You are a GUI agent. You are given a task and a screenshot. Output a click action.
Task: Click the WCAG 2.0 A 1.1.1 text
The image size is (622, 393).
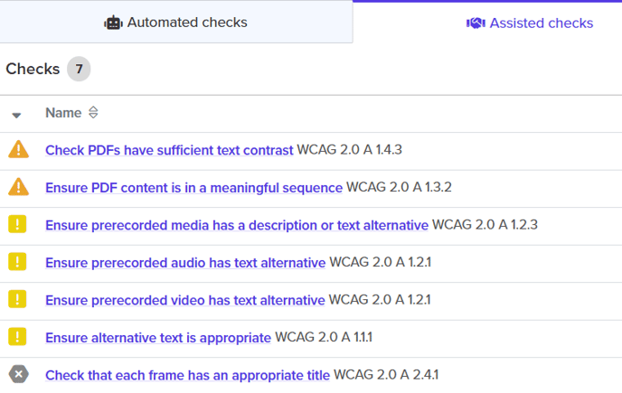pos(324,337)
